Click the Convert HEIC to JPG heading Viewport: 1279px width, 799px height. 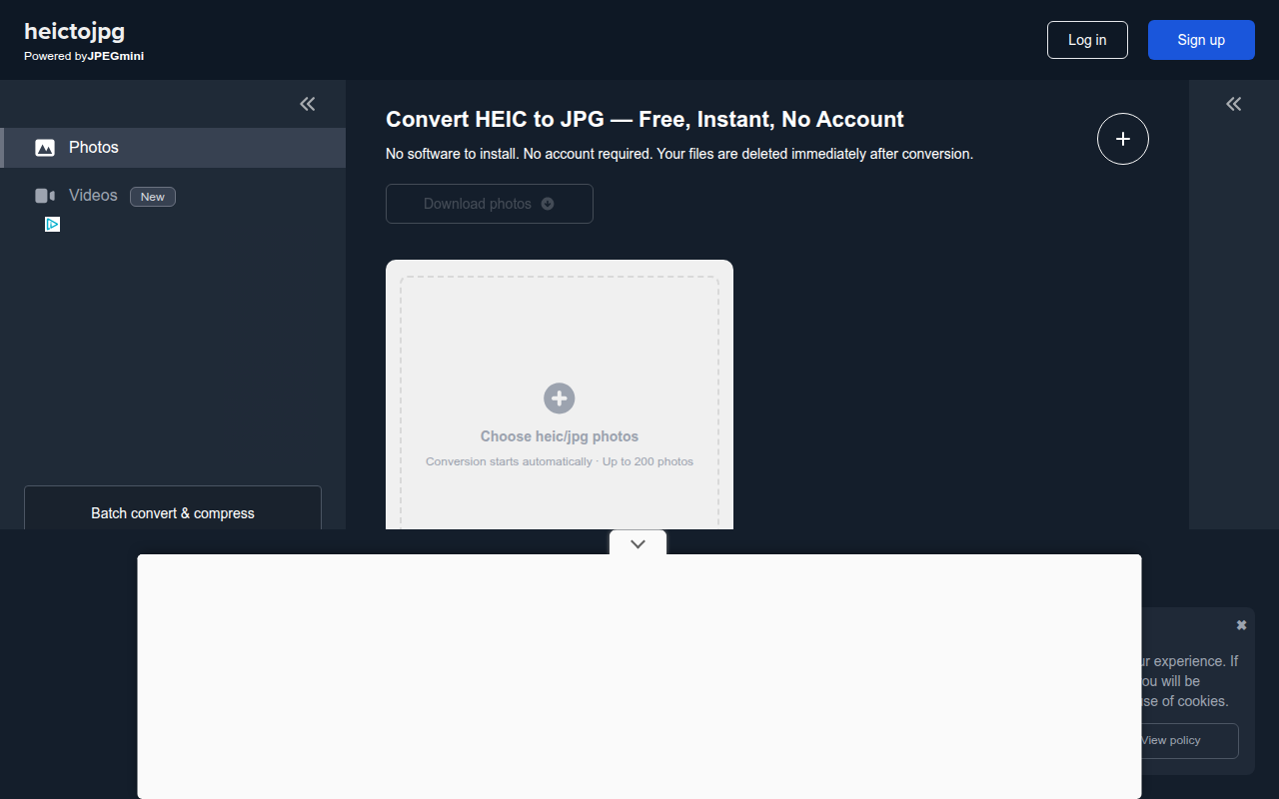[x=644, y=120]
